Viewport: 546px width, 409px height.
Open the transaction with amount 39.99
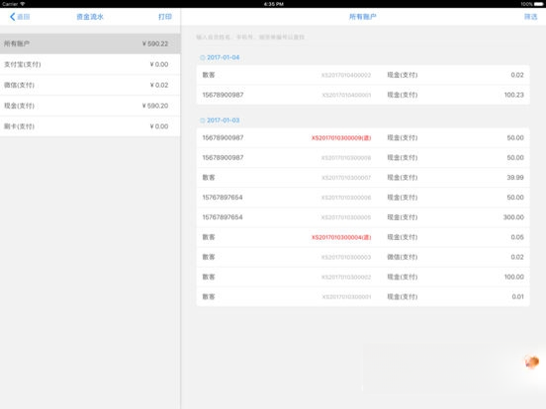363,178
